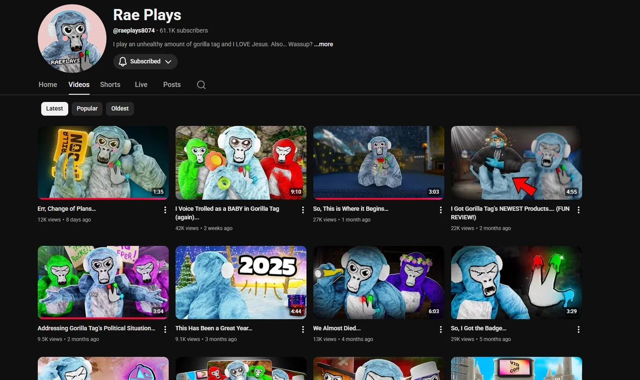Open options menu for 'I Voice Trolled as a BABY'
This screenshot has width=640, height=380.
303,210
